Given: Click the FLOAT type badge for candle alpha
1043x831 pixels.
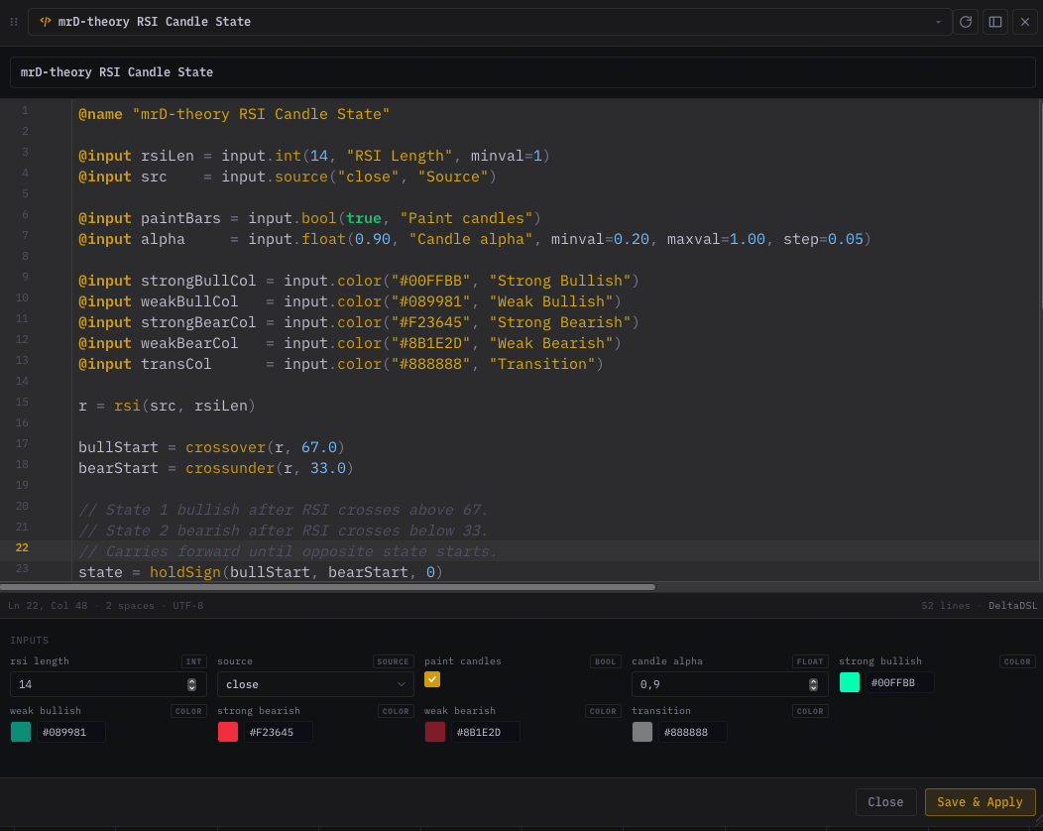Looking at the screenshot, I should coord(810,661).
